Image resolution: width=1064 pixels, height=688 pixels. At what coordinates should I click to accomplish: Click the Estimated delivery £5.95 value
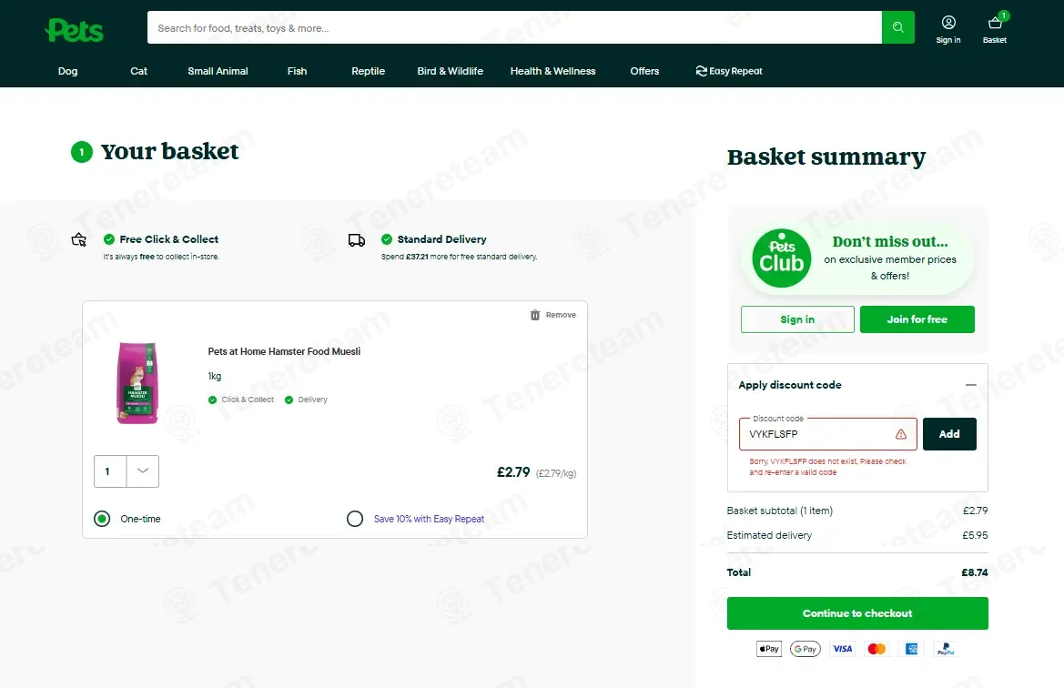coord(975,535)
